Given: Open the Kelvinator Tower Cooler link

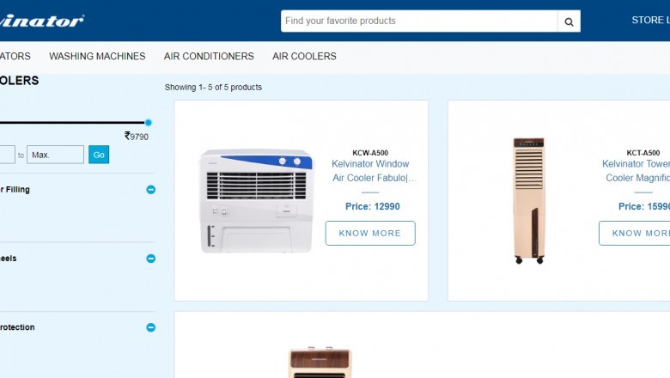Looking at the screenshot, I should pos(636,171).
